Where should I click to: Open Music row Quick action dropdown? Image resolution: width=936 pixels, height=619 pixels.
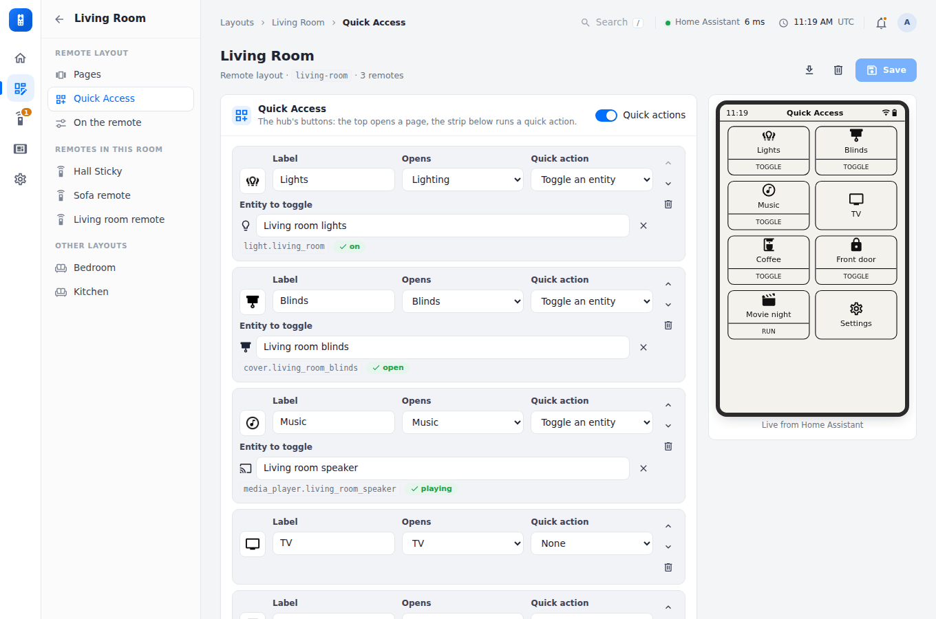[x=592, y=422]
